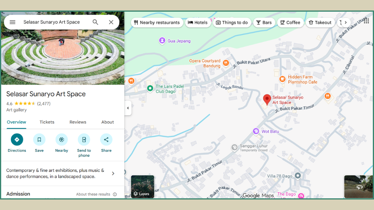
Task: Open the 2,477 reviews count link
Action: pos(44,103)
